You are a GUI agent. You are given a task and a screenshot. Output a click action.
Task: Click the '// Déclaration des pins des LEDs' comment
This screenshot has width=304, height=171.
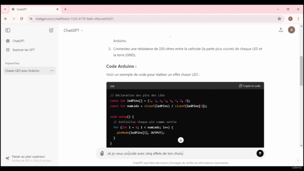point(137,95)
